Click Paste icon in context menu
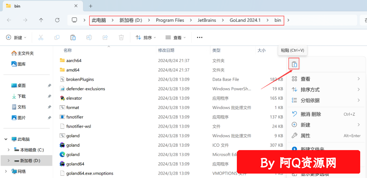This screenshot has width=367, height=178. point(294,64)
